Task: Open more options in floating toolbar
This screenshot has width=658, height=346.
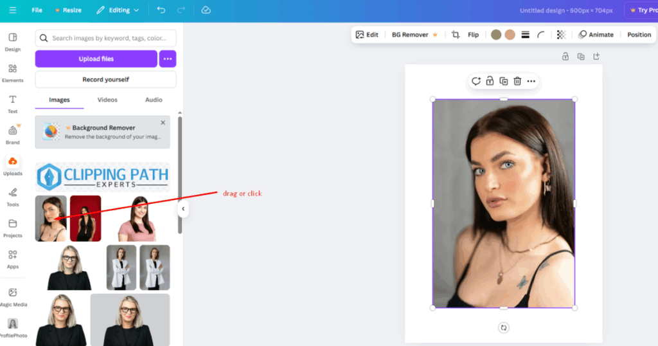Action: point(531,81)
